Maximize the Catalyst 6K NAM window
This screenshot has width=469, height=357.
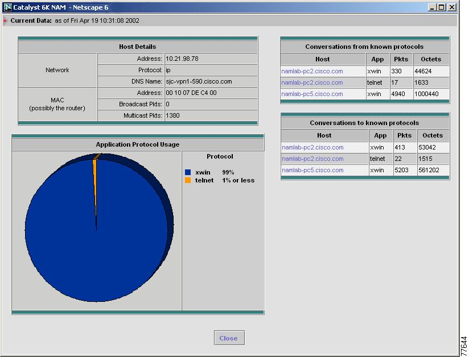[441, 7]
